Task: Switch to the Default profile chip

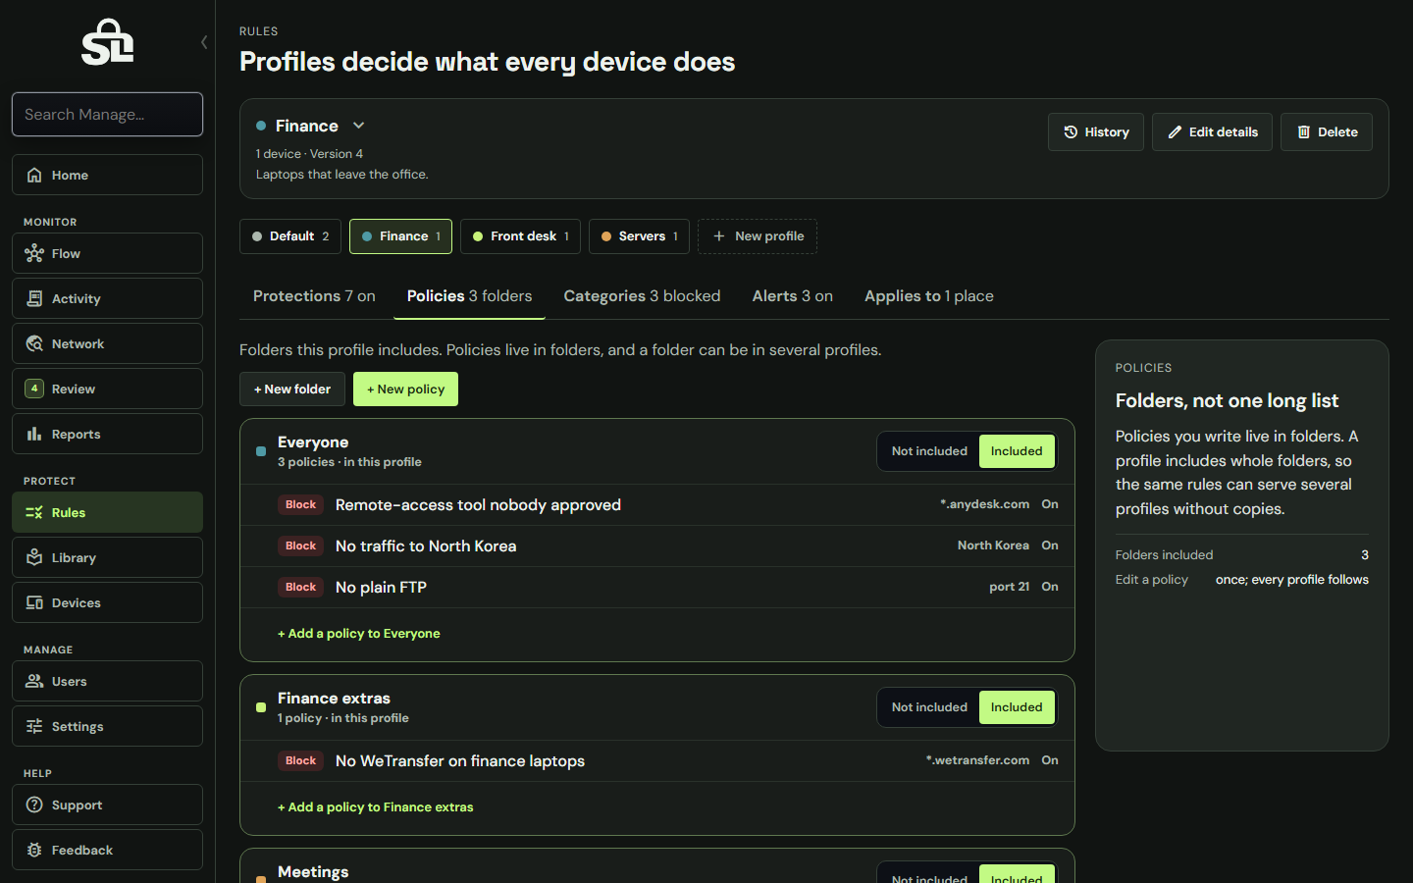Action: pos(290,236)
